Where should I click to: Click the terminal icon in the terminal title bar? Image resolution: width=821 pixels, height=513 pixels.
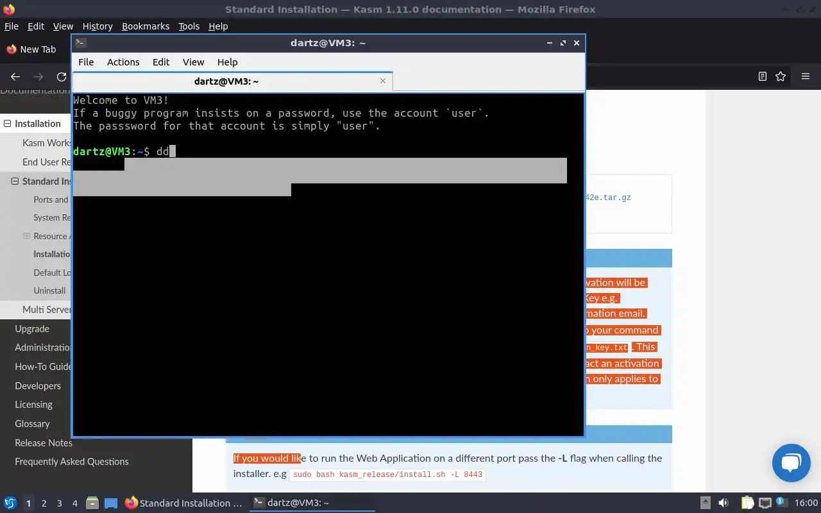[80, 43]
